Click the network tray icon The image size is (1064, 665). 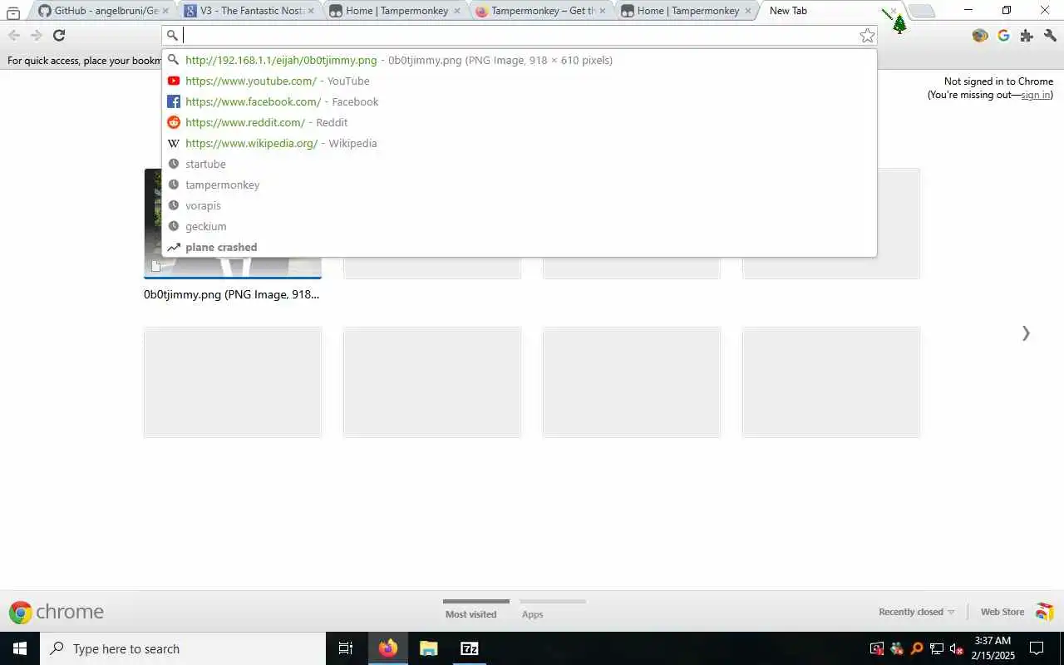937,648
